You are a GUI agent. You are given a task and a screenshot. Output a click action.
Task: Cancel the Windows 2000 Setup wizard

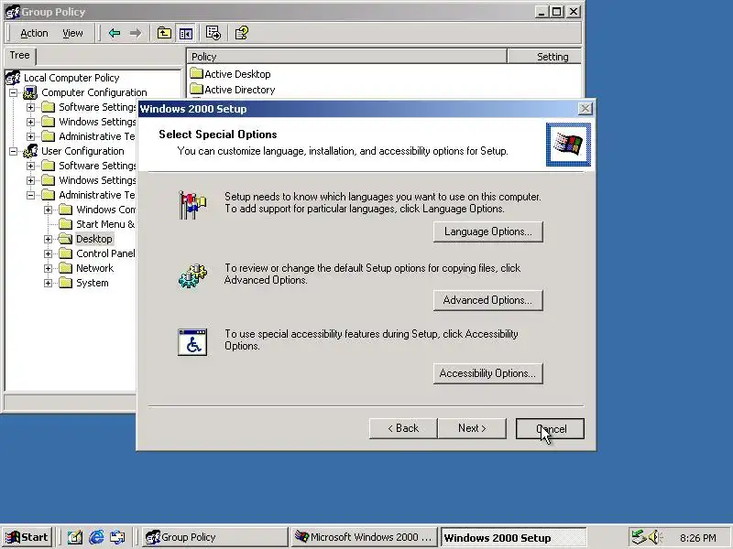click(550, 428)
